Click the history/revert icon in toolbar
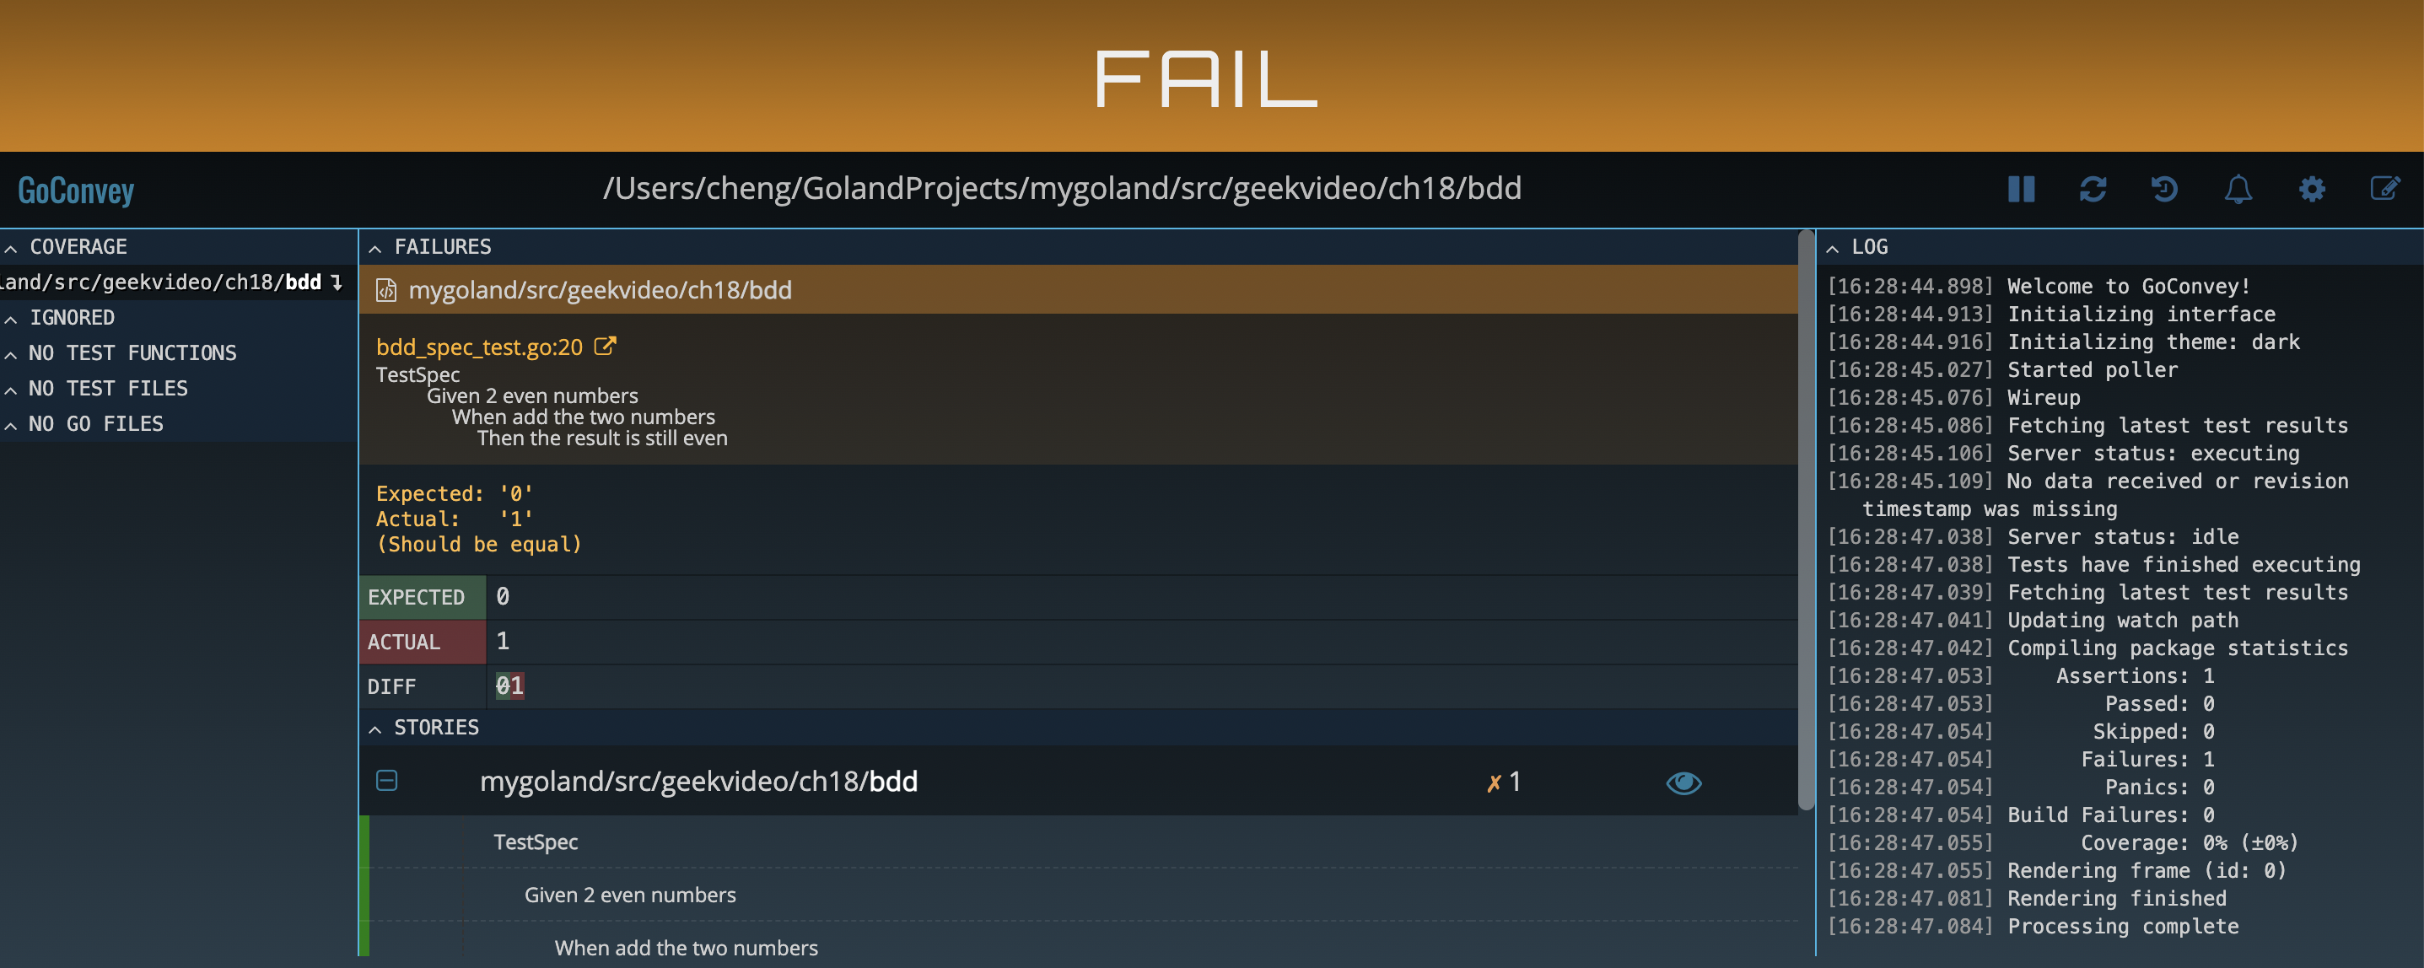 (2163, 189)
